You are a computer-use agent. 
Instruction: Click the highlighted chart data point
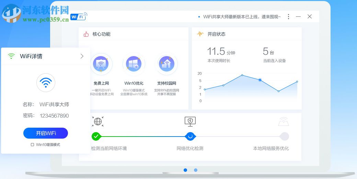(260, 80)
